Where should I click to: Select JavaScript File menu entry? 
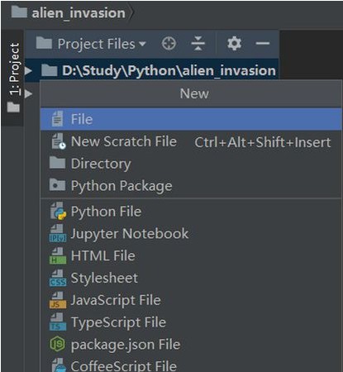(x=191, y=300)
